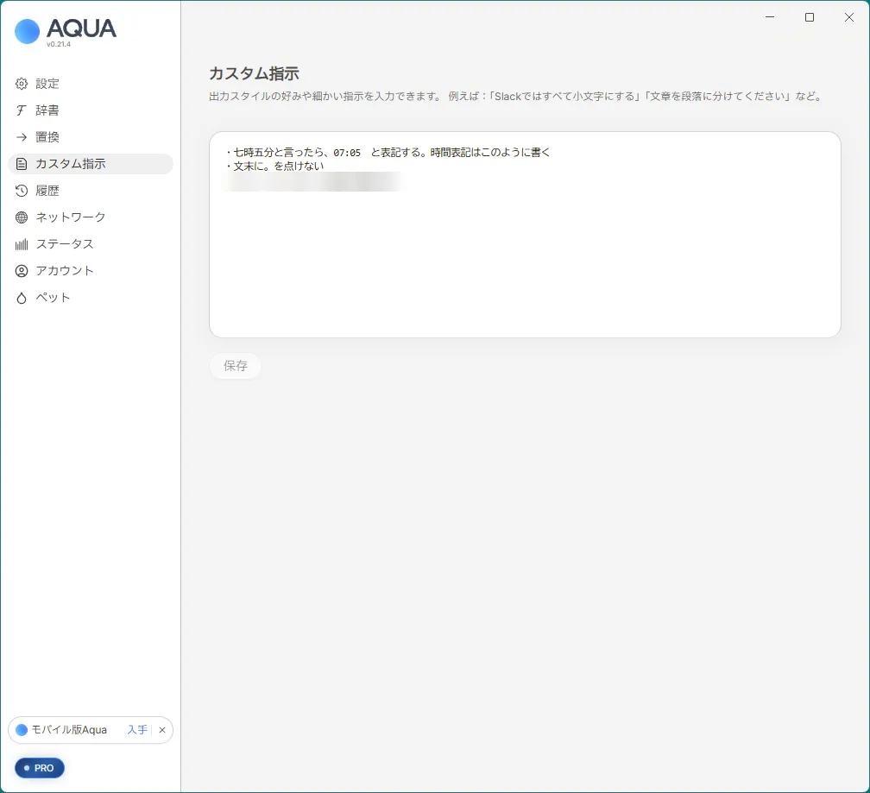This screenshot has width=870, height=793.
Task: Select the カスタム指示 sidebar item
Action: (91, 164)
